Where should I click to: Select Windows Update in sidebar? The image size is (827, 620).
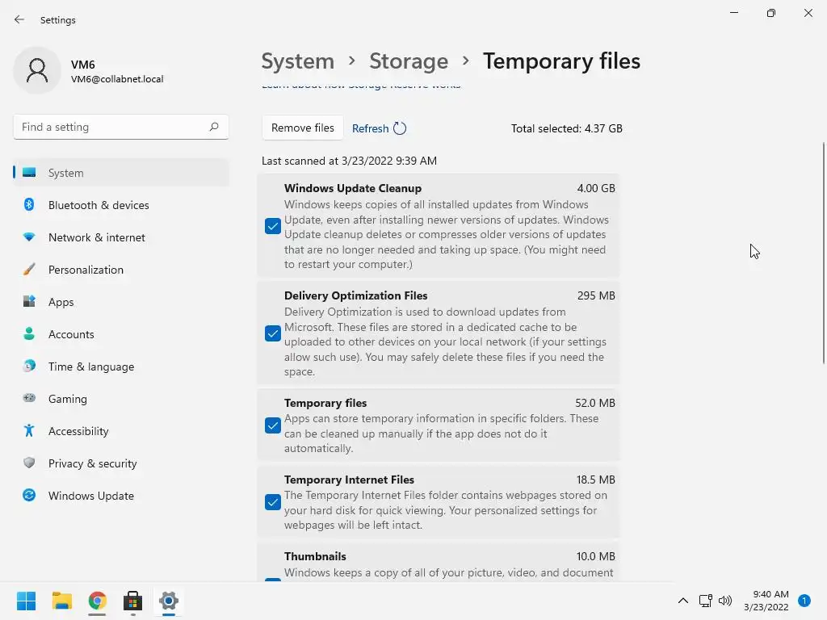90,496
